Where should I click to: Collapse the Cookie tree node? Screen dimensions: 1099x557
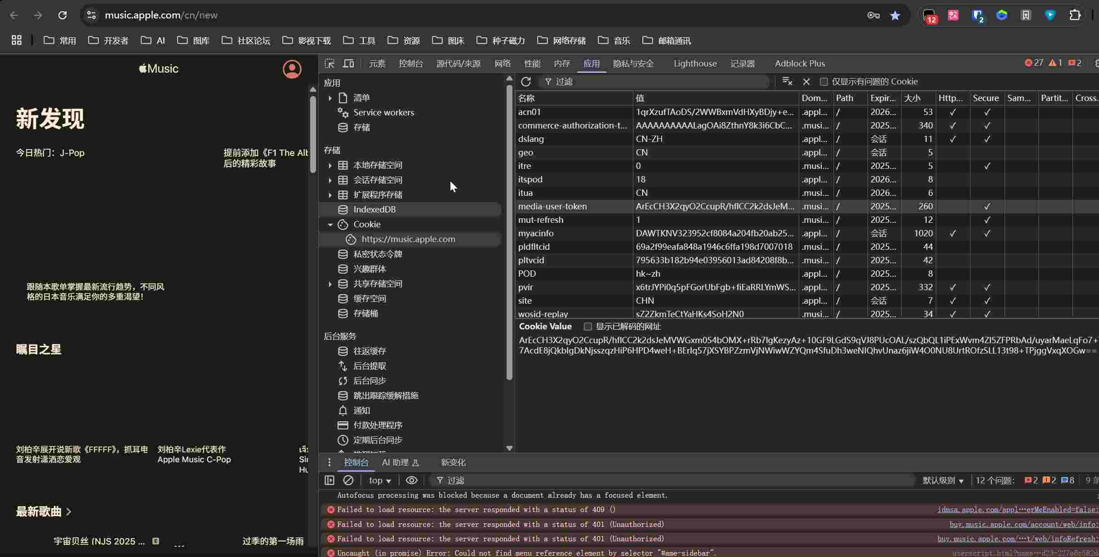(x=330, y=225)
